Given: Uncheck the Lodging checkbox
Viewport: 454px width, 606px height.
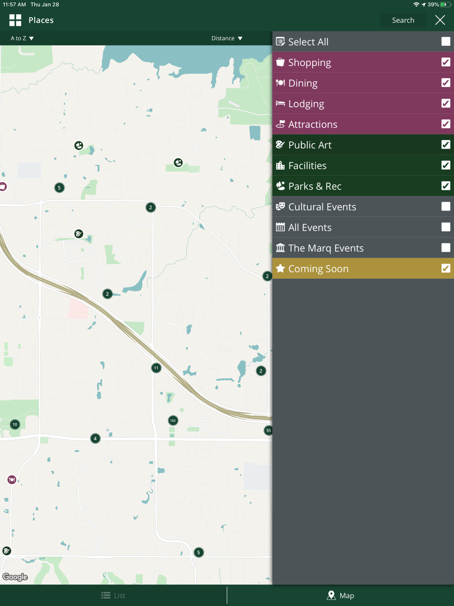Looking at the screenshot, I should (x=446, y=103).
